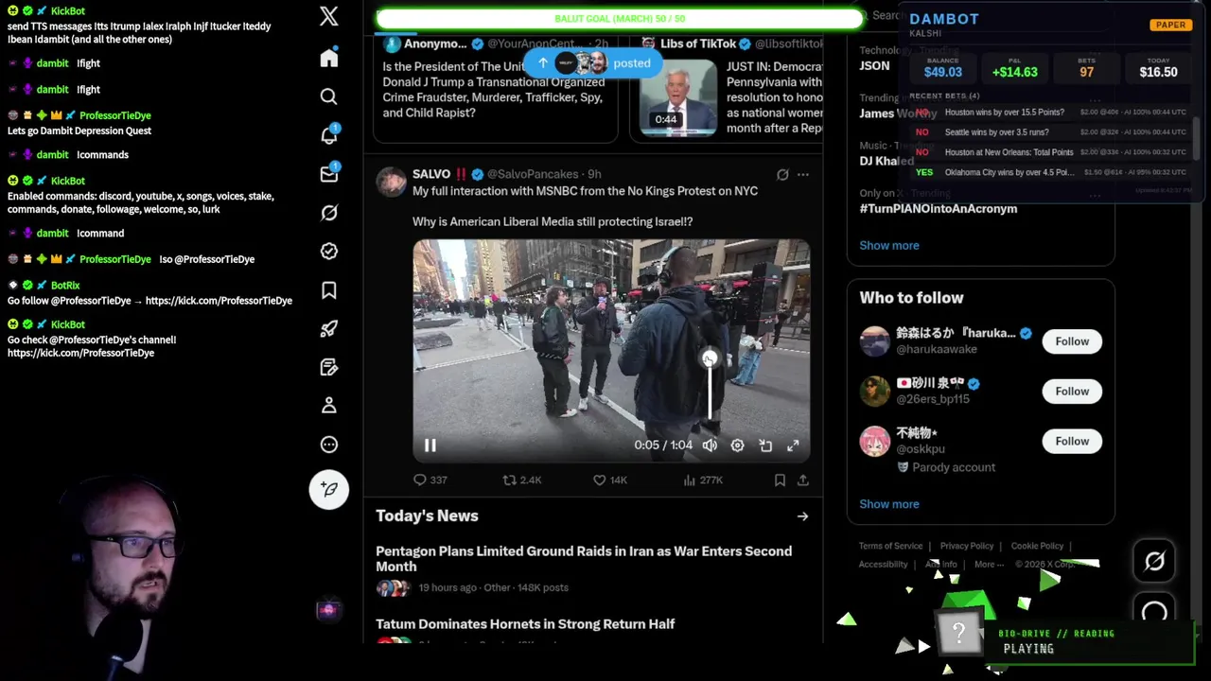Expand the video to fullscreen
Screen dimensions: 1211x681
pos(793,445)
